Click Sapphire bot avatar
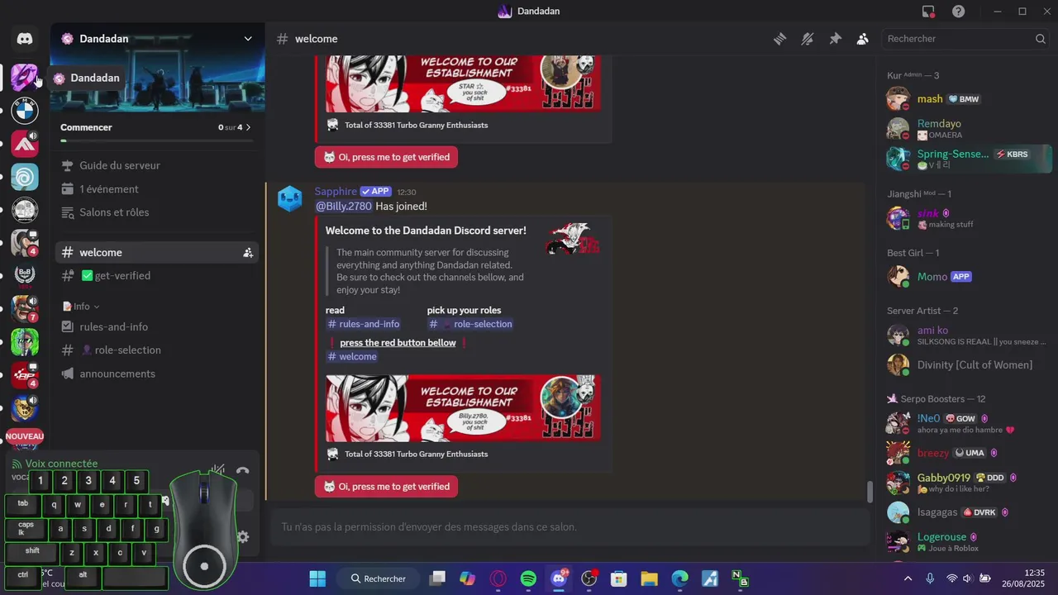 click(290, 198)
